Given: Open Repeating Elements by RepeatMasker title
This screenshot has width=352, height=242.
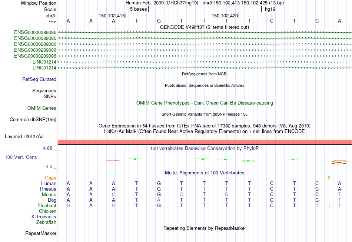Looking at the screenshot, I should pyautogui.click(x=205, y=228).
